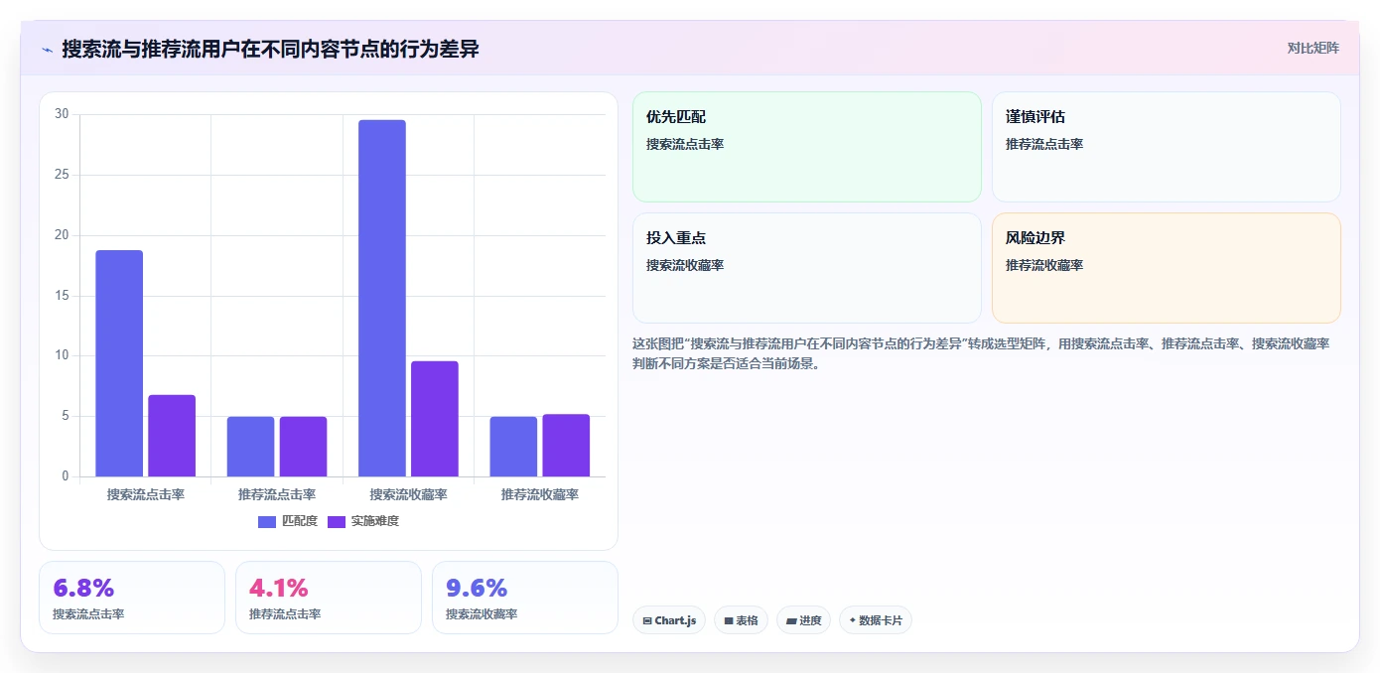This screenshot has height=673, width=1380.
Task: Click the 对比矩阵 label in header
Action: (x=1312, y=48)
